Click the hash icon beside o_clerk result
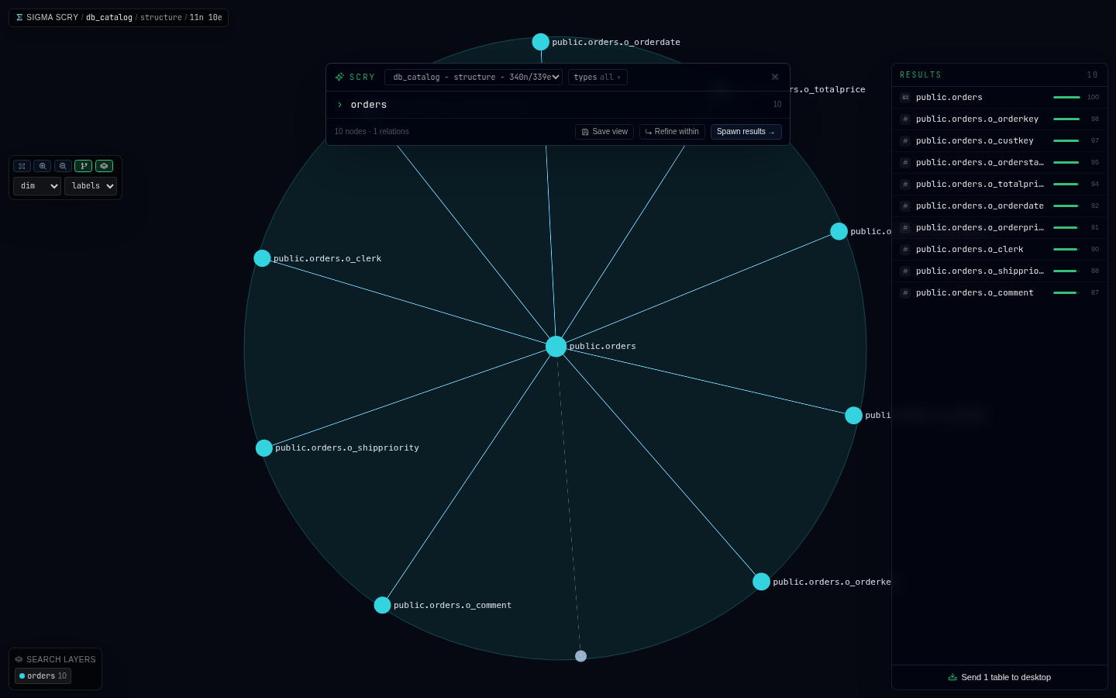 [x=905, y=249]
